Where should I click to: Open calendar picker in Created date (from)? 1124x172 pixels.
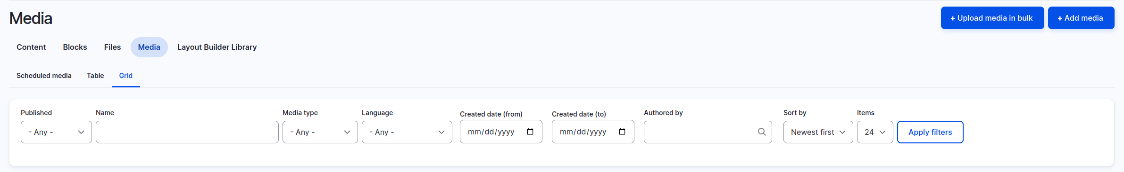click(x=530, y=132)
